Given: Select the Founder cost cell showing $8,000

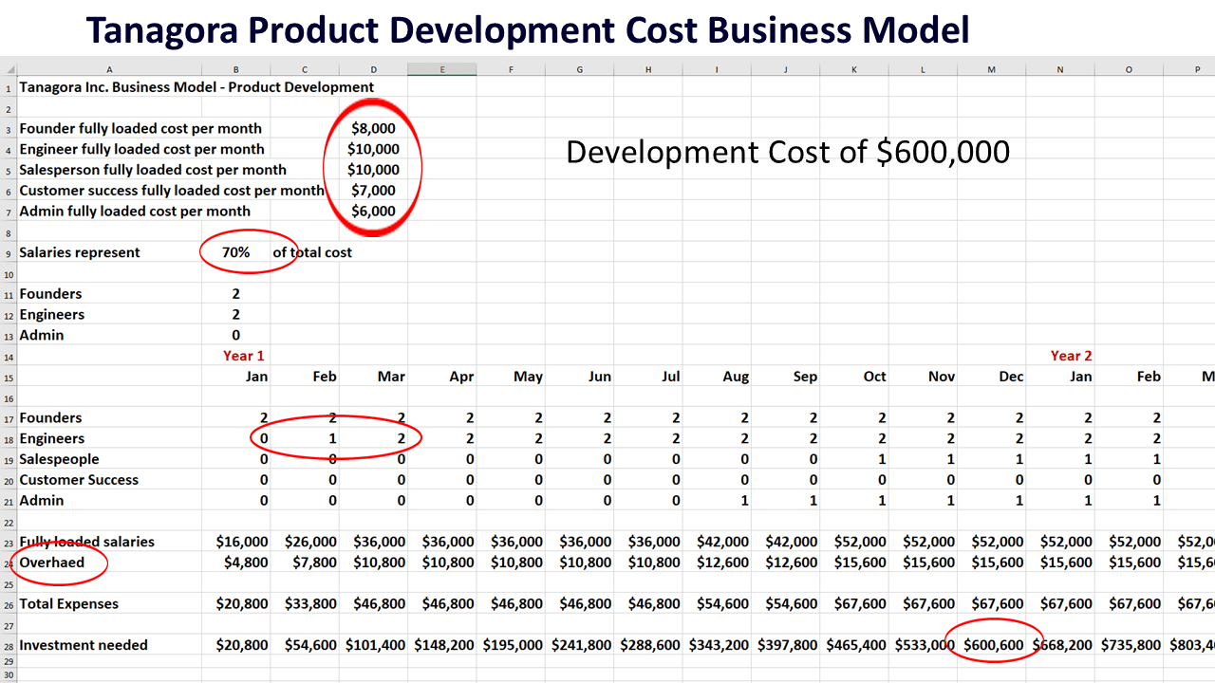Looking at the screenshot, I should click(373, 128).
